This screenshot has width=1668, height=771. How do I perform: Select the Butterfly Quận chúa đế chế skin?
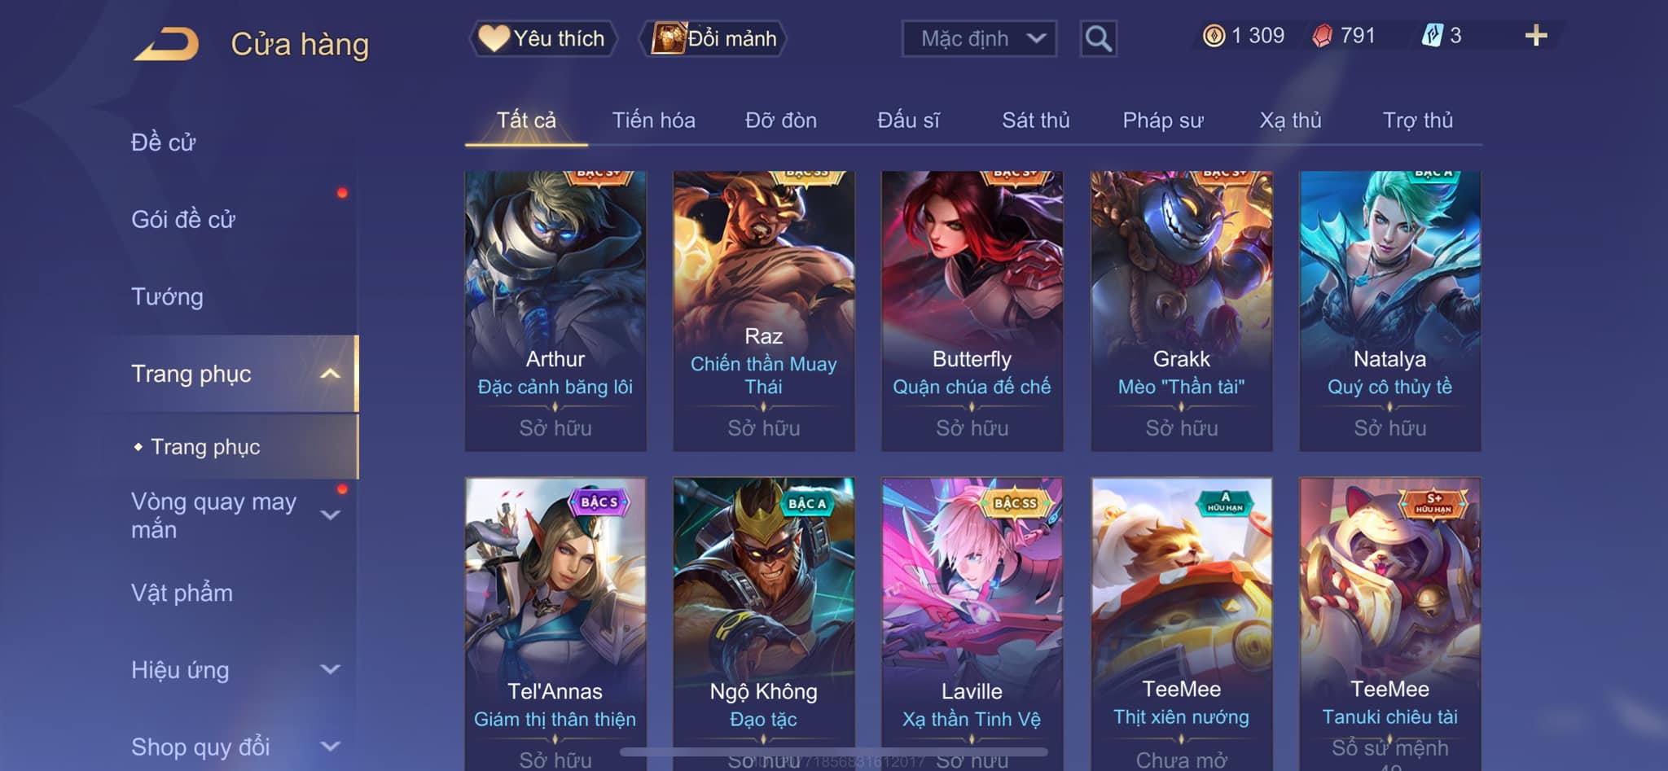[972, 311]
